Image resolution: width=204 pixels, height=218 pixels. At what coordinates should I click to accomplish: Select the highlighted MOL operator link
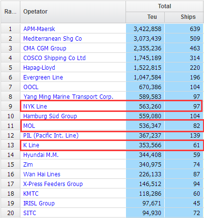click(29, 126)
